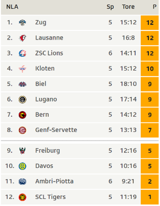Click Zug's orange 12 points cell
160x206 pixels.
[x=150, y=23]
